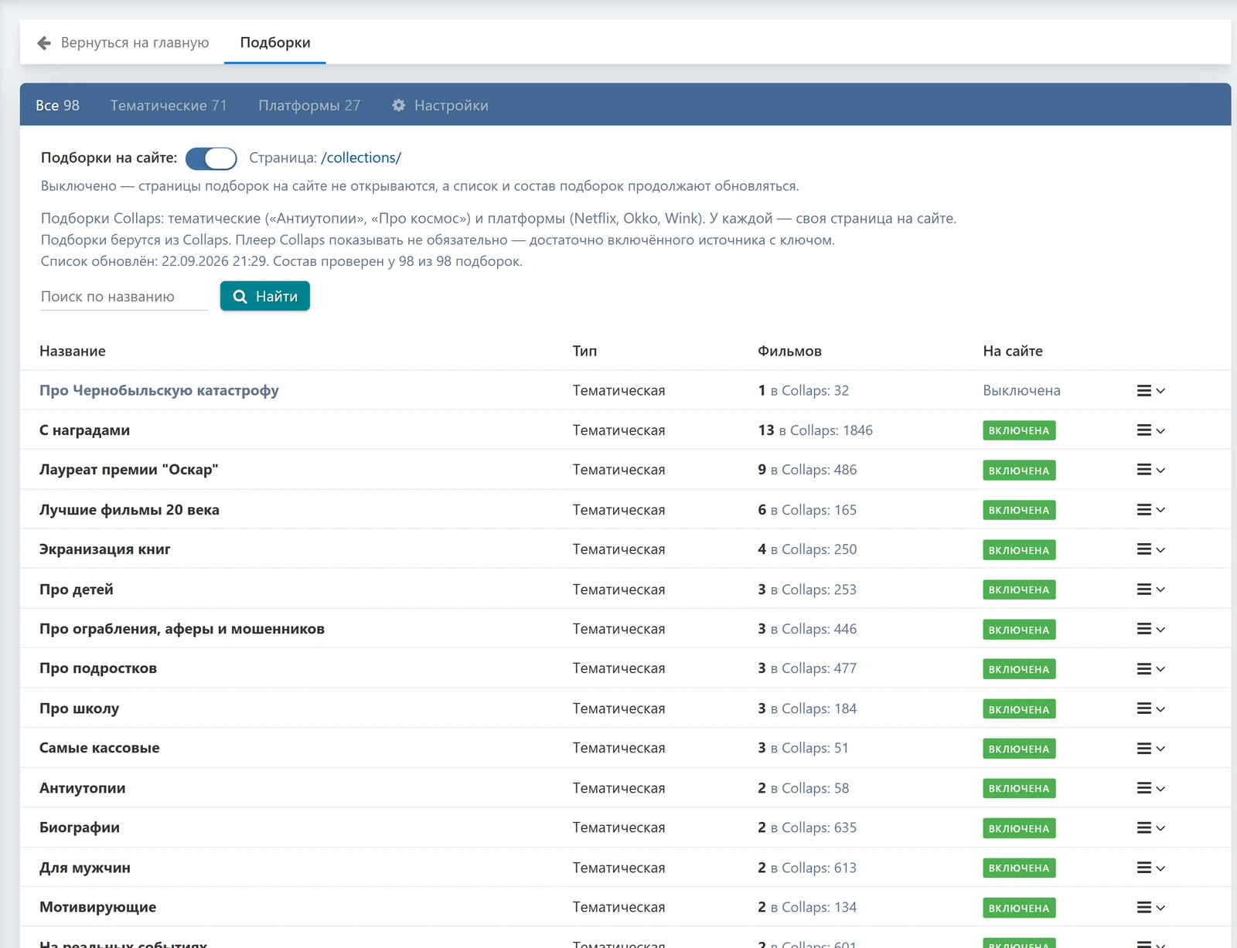Screen dimensions: 1237x948
Task: Expand actions dropdown for Про школу row
Action: point(1150,708)
